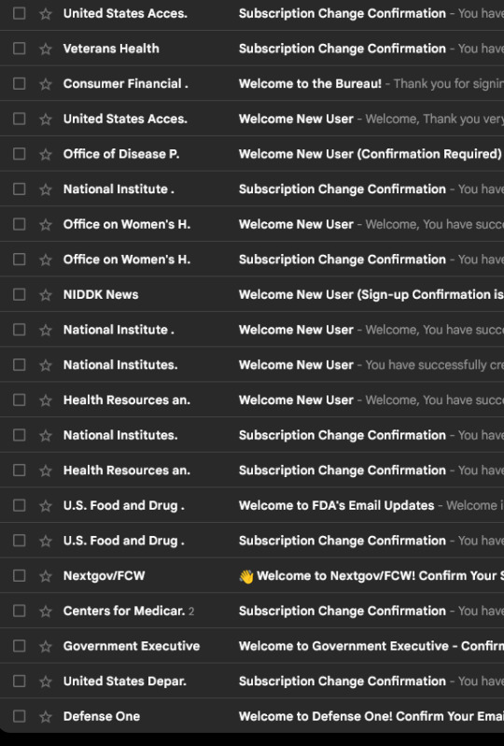Image resolution: width=504 pixels, height=746 pixels.
Task: Tick the Office of Disease P. checkbox
Action: pyautogui.click(x=19, y=154)
